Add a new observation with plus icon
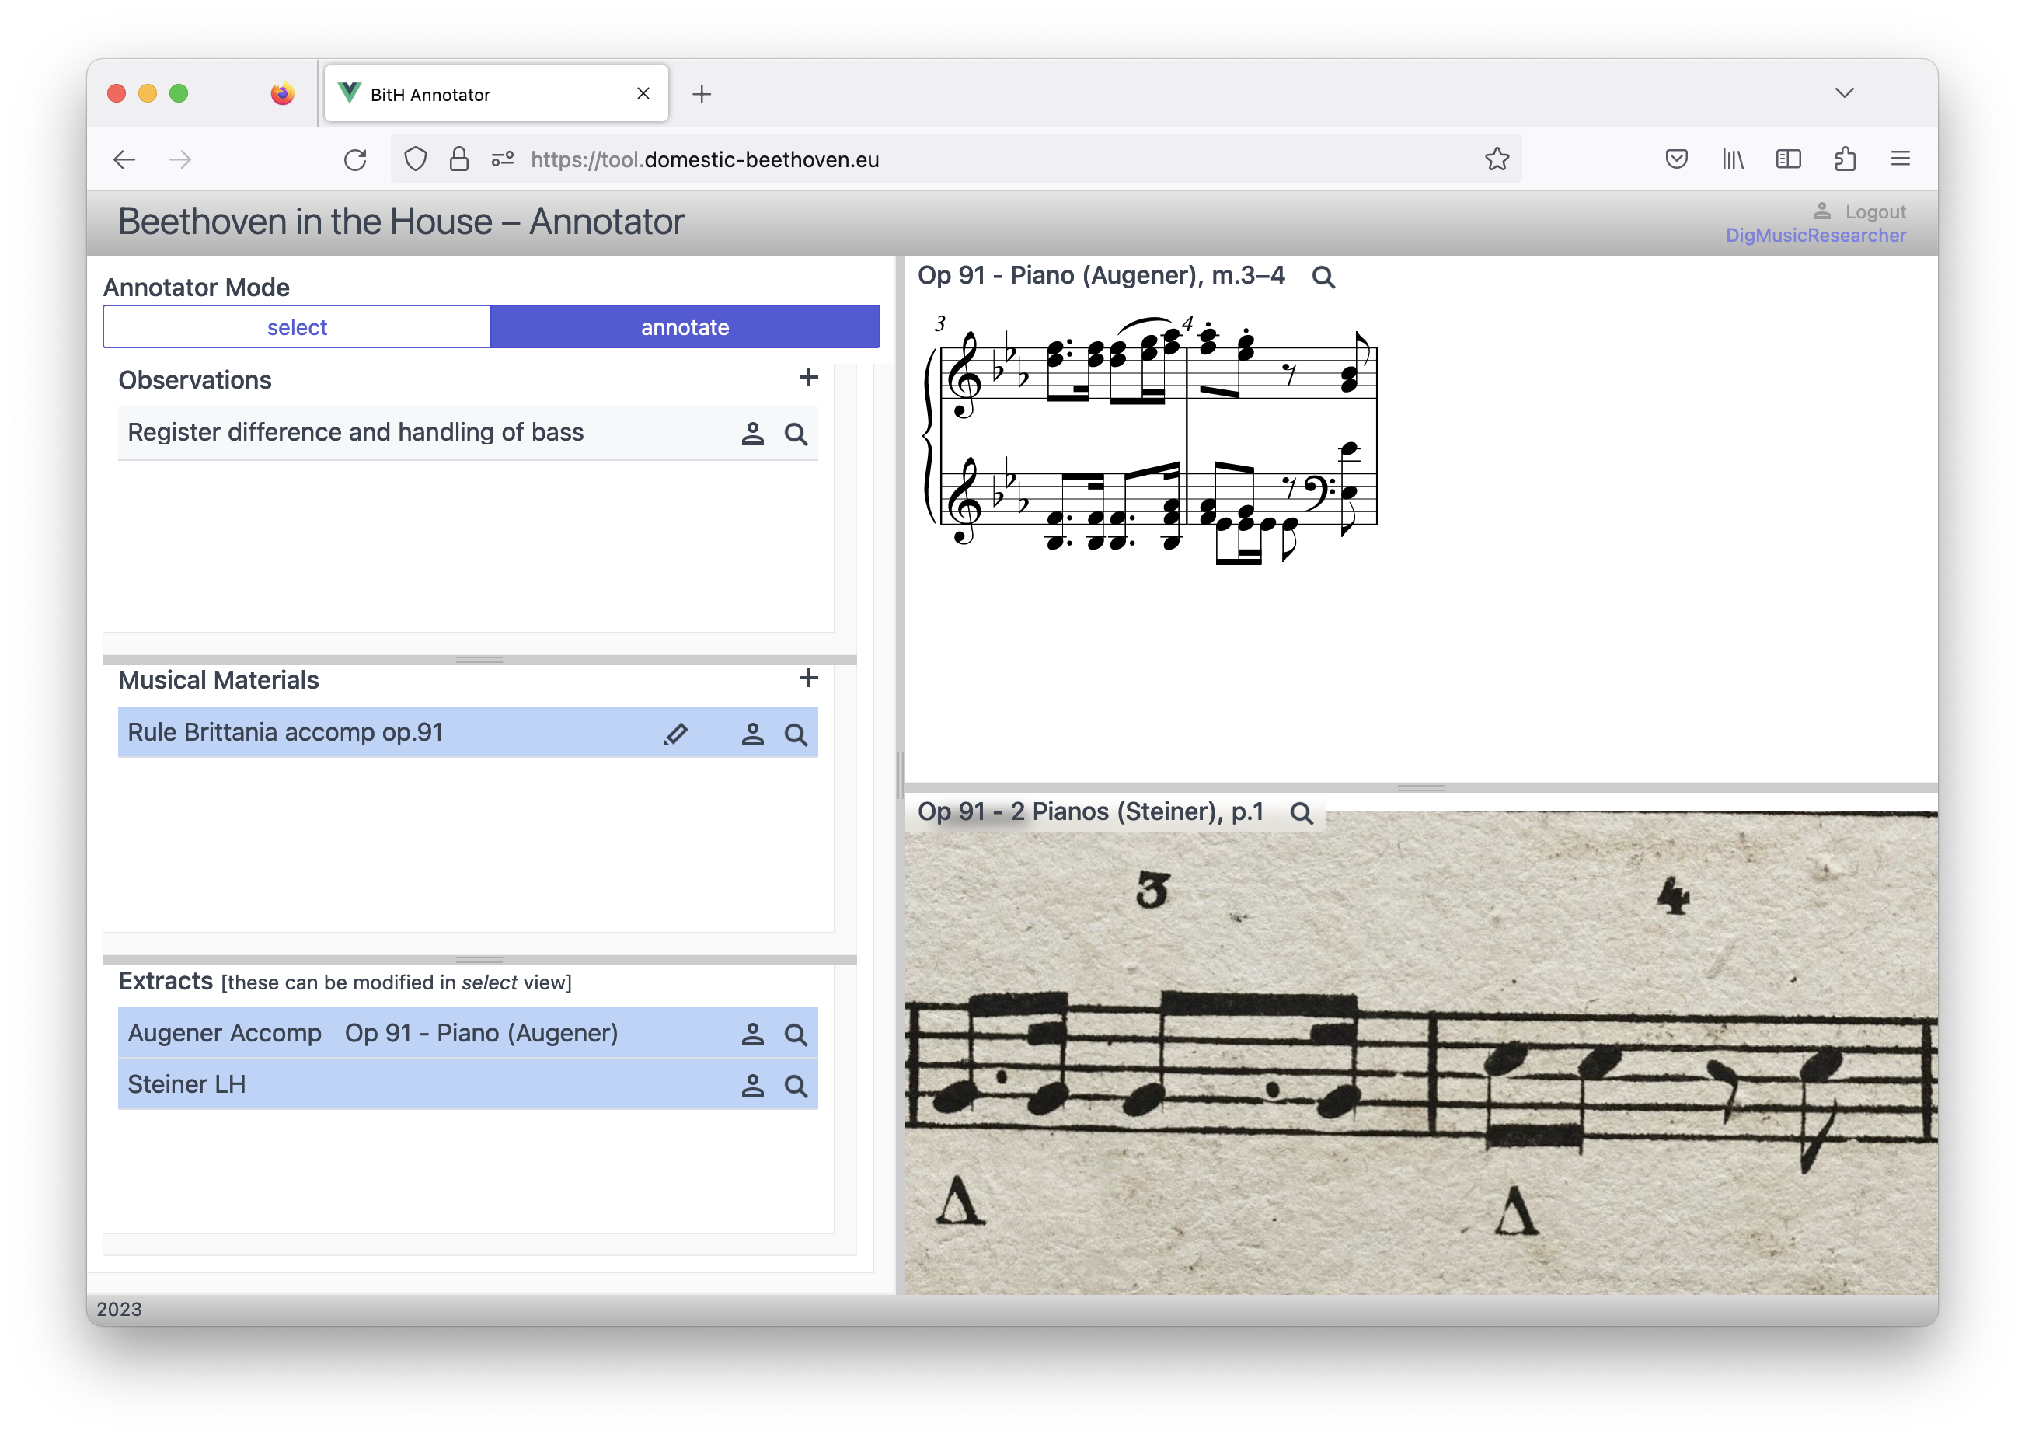The width and height of the screenshot is (2025, 1441). tap(808, 378)
